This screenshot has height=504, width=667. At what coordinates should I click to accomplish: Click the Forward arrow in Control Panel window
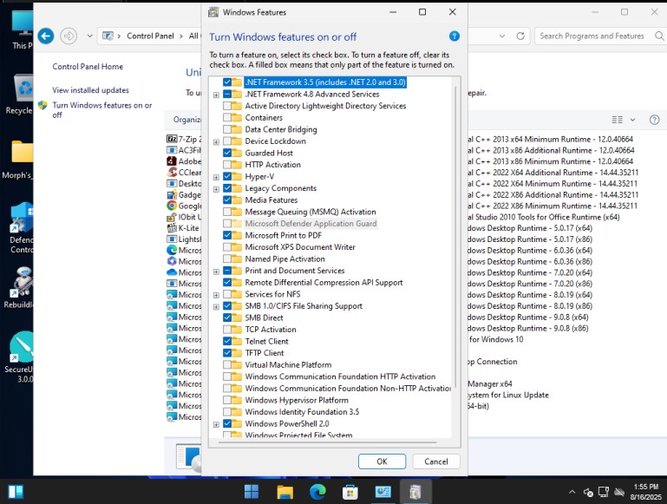69,36
